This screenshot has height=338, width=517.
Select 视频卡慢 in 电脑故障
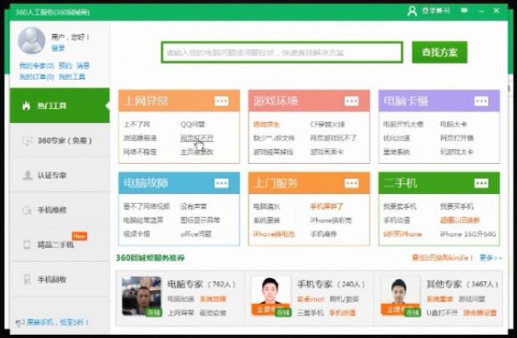(x=137, y=234)
